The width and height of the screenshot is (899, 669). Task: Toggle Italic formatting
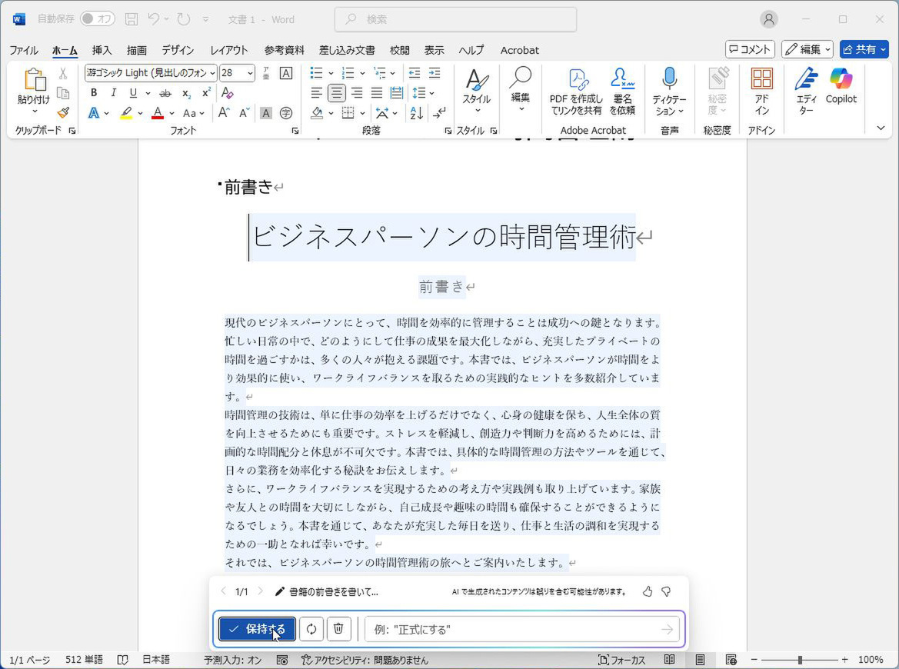[114, 93]
